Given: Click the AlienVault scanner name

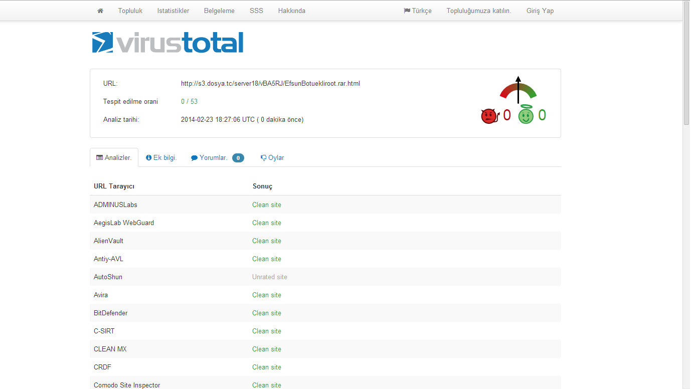Looking at the screenshot, I should pos(108,241).
